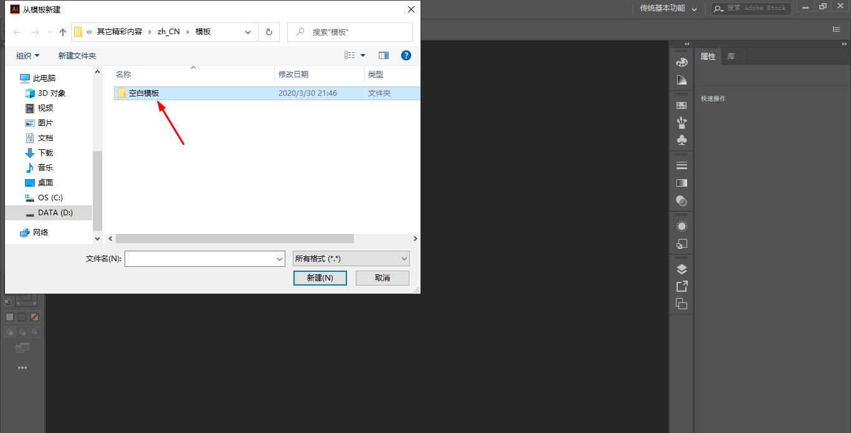Image resolution: width=851 pixels, height=433 pixels.
Task: Open the Artboards panel icon
Action: tap(681, 304)
